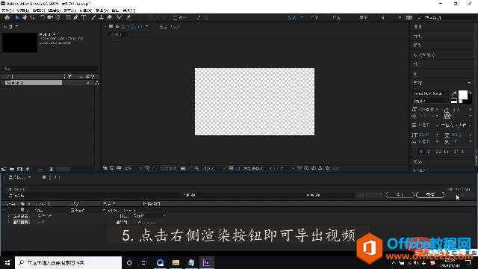Image resolution: width=478 pixels, height=269 pixels.
Task: Toggle All Caps in the Character panel
Action: pos(438,152)
